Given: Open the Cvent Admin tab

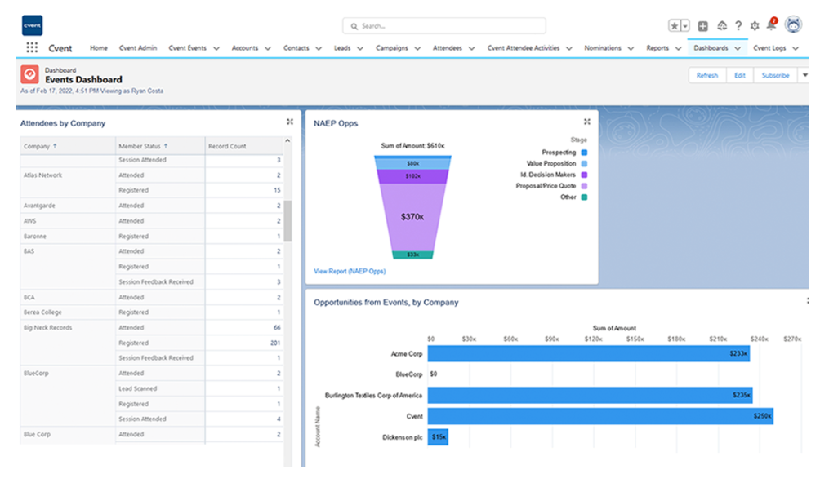Looking at the screenshot, I should tap(138, 47).
